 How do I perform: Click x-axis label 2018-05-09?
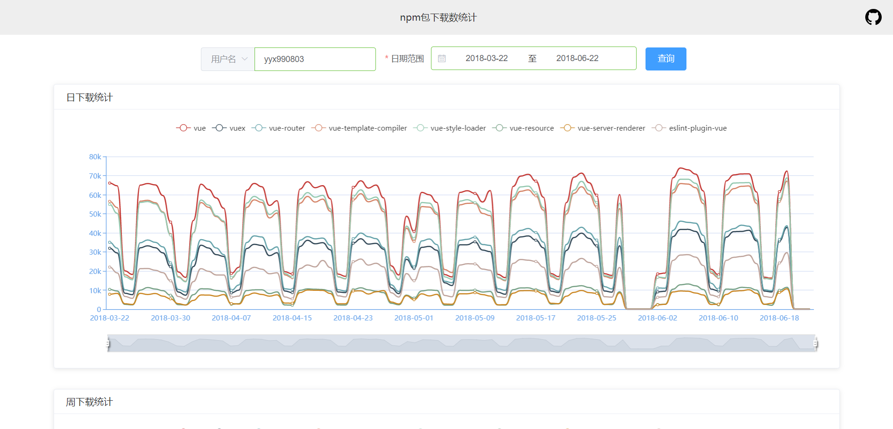[x=475, y=318]
